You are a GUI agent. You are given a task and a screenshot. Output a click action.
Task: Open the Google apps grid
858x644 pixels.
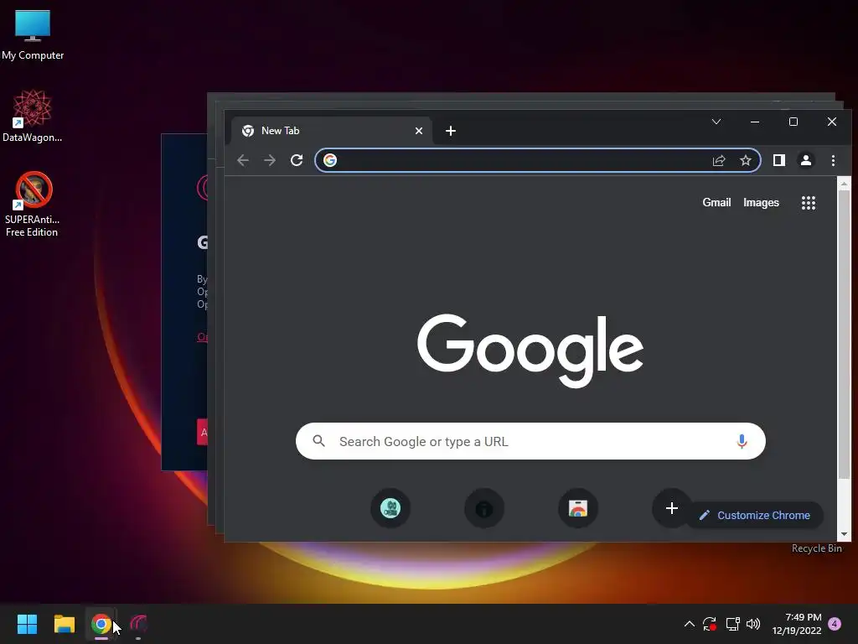tap(809, 203)
